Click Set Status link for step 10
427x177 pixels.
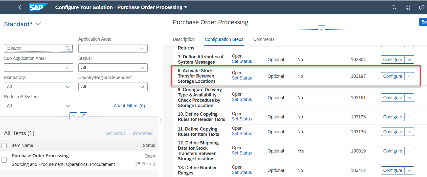(242, 119)
